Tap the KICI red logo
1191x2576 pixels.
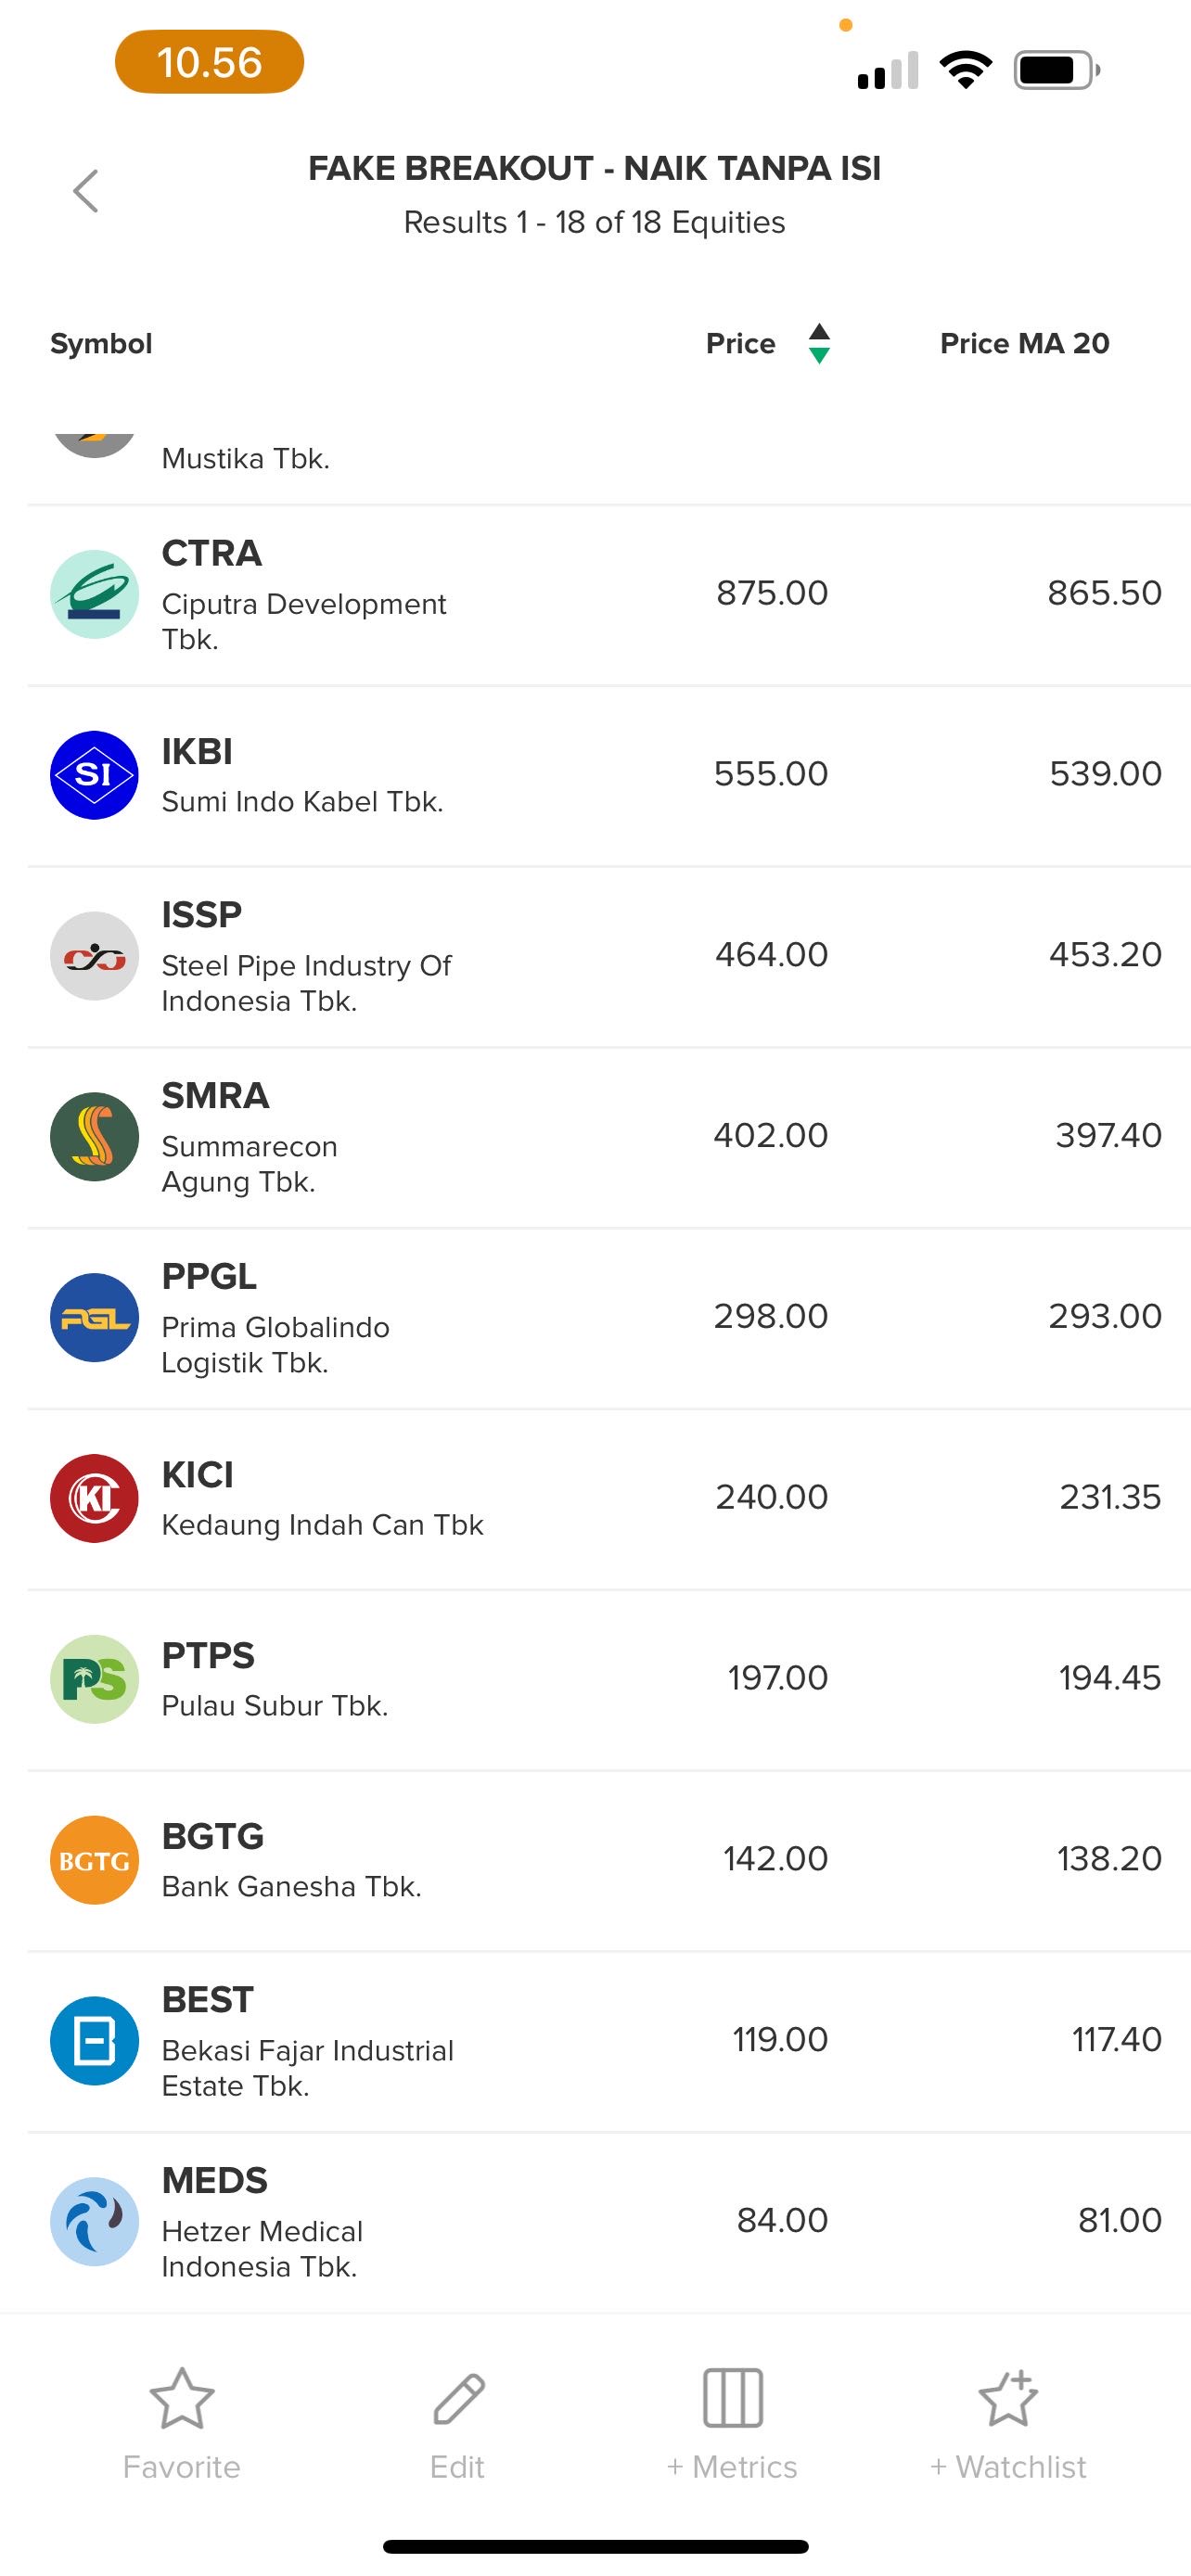[94, 1498]
